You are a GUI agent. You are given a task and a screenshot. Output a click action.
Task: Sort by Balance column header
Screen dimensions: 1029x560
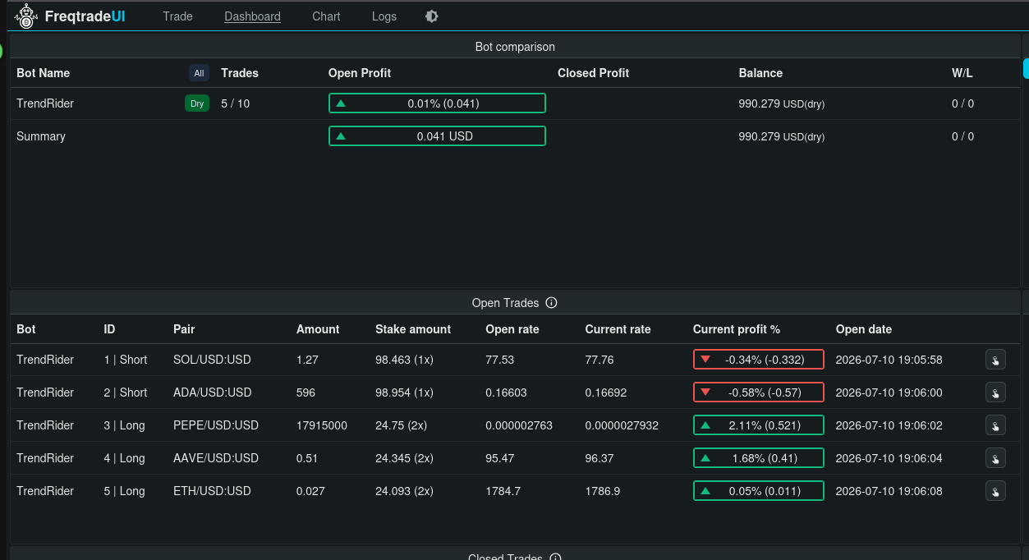pos(760,73)
